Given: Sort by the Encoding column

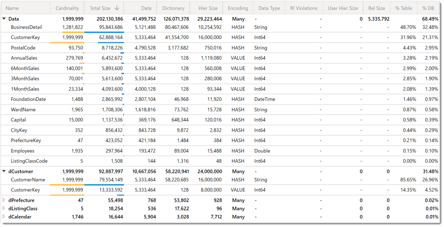Looking at the screenshot, I should pyautogui.click(x=238, y=8).
